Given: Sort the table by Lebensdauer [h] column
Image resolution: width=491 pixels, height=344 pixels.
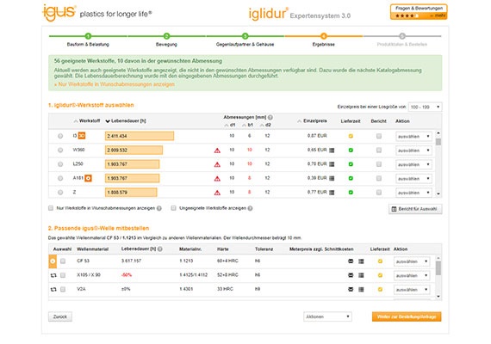Looking at the screenshot, I should (126, 121).
